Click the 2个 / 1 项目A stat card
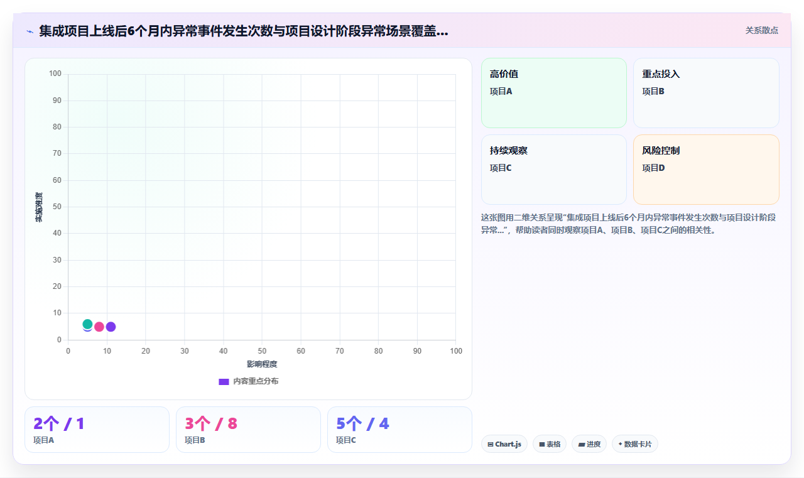This screenshot has height=478, width=804. pos(97,430)
